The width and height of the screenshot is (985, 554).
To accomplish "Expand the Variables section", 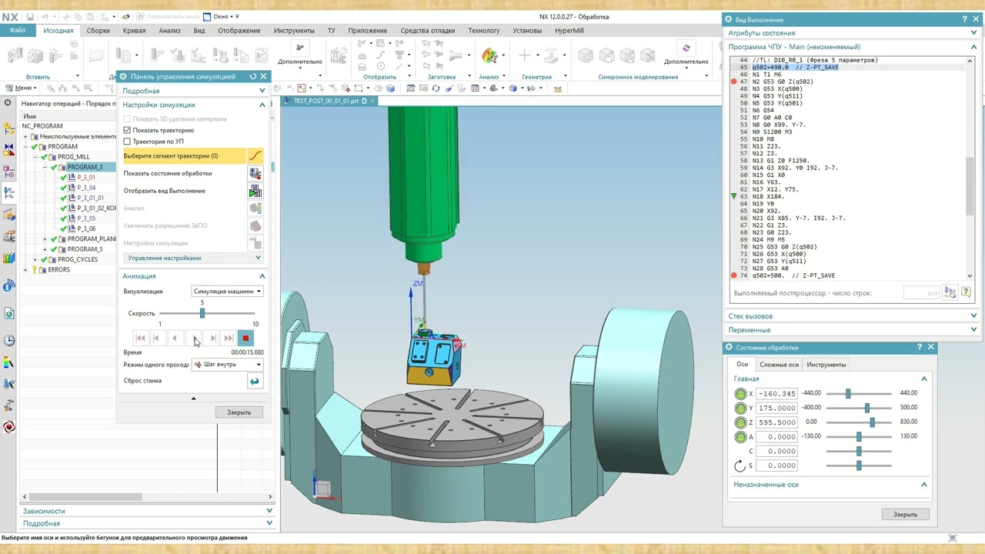I will click(x=853, y=330).
